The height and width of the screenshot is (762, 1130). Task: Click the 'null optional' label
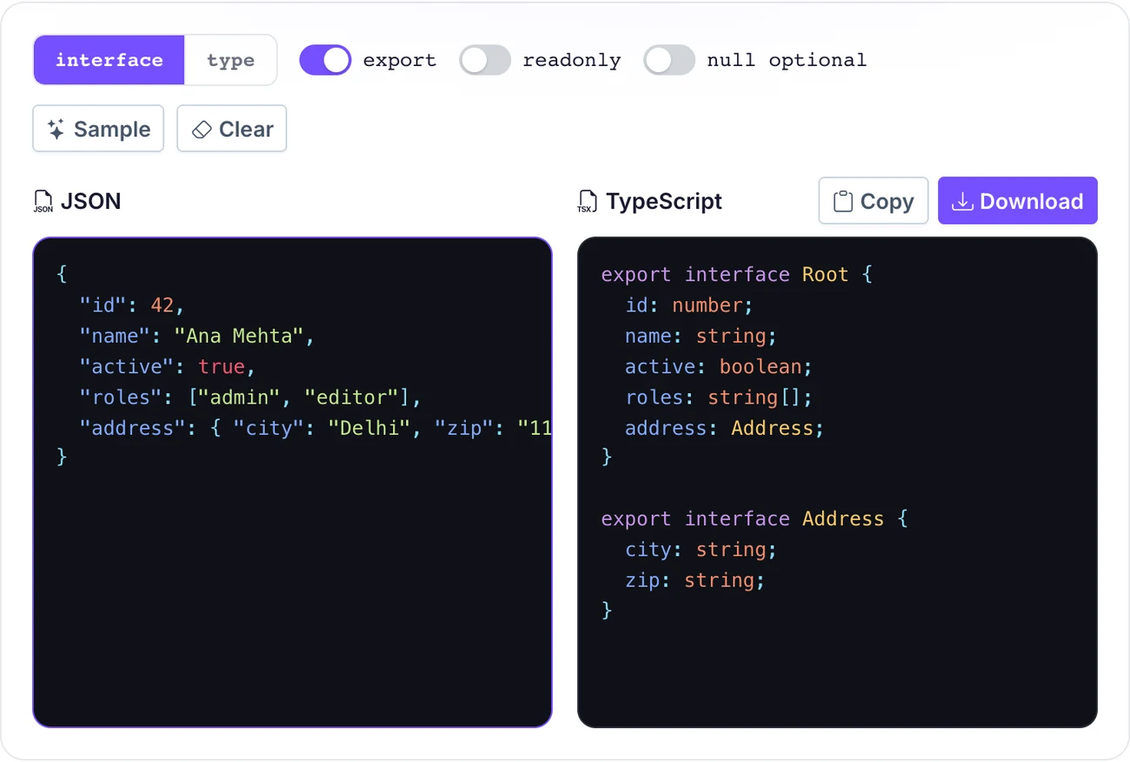point(787,61)
